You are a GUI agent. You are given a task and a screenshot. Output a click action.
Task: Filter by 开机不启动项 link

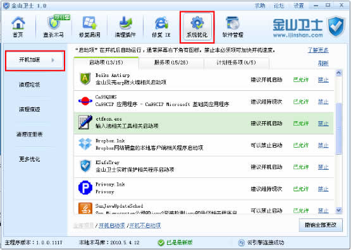pyautogui.click(x=145, y=225)
